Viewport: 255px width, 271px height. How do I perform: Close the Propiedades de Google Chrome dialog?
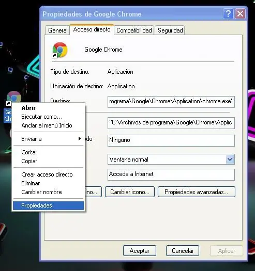click(x=240, y=13)
